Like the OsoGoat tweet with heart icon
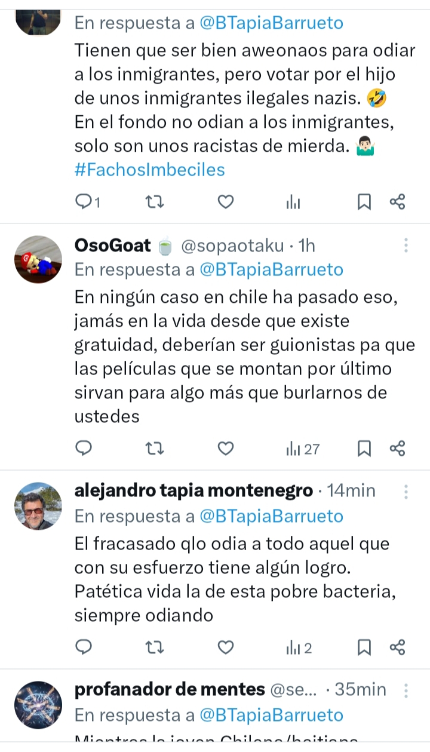The image size is (430, 752). click(x=225, y=448)
